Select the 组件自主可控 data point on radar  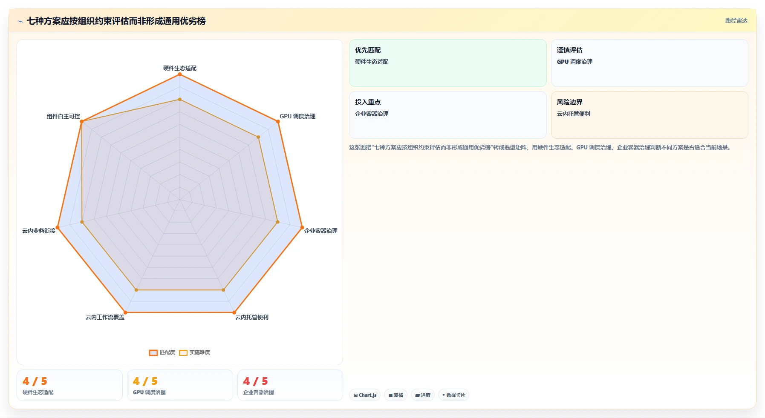[82, 122]
